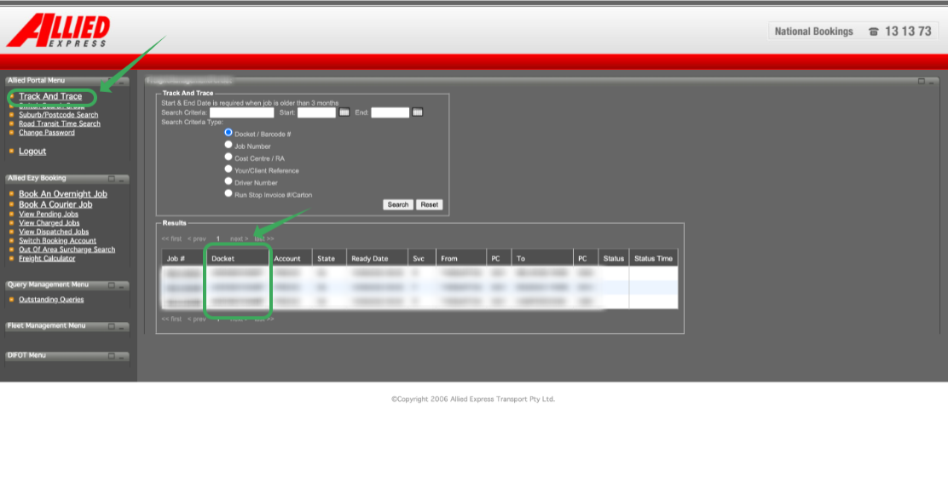Launch the Freight Calculator

[47, 259]
